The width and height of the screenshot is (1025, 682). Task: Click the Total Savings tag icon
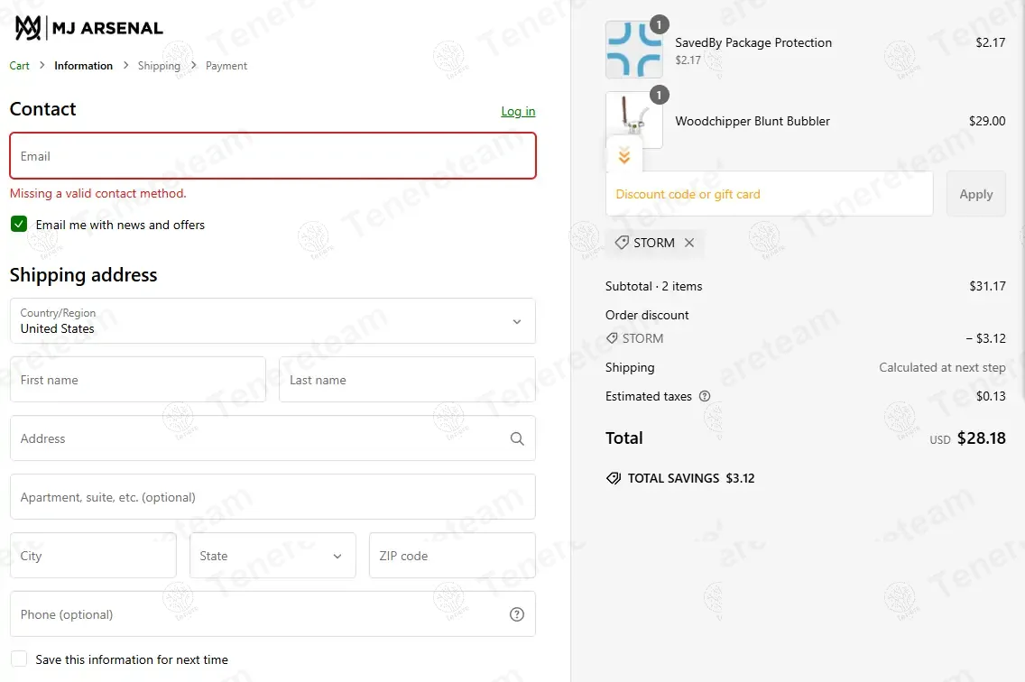[x=614, y=479]
